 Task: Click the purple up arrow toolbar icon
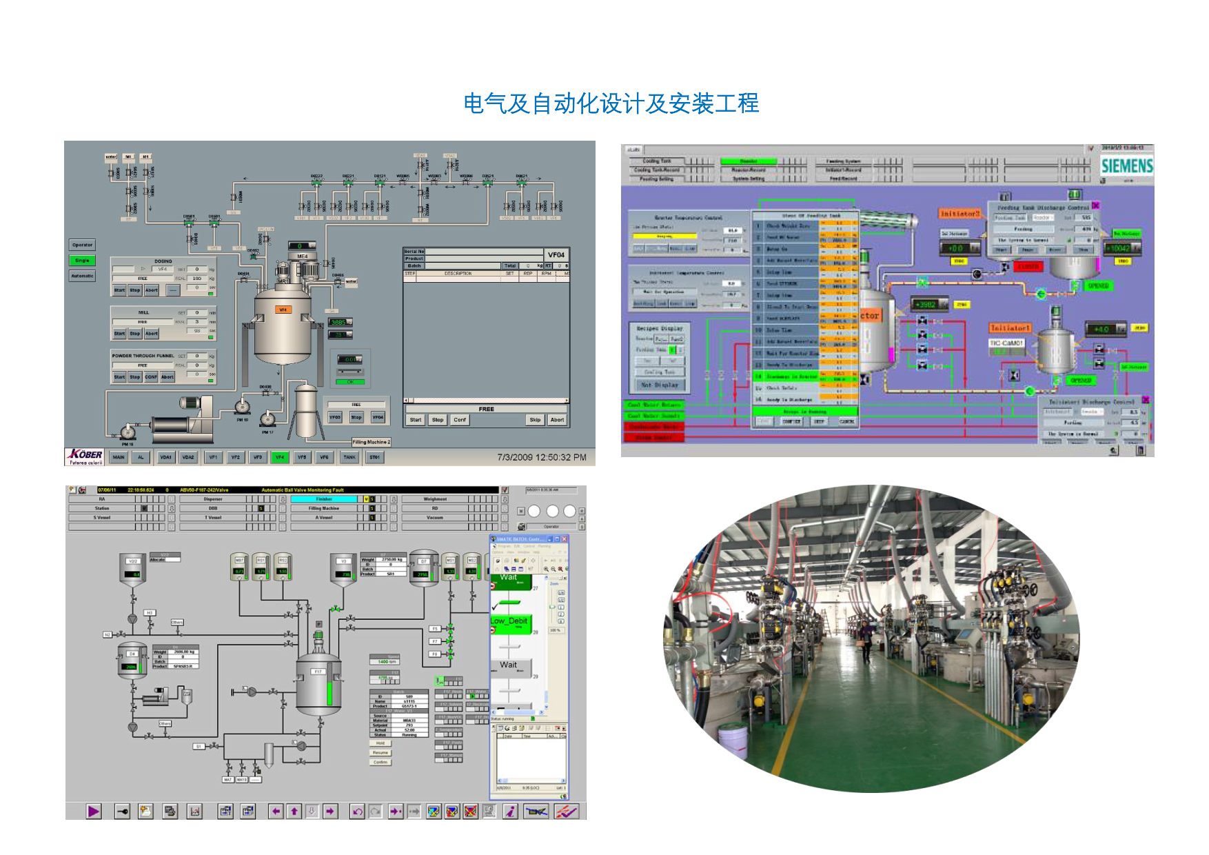[x=294, y=812]
